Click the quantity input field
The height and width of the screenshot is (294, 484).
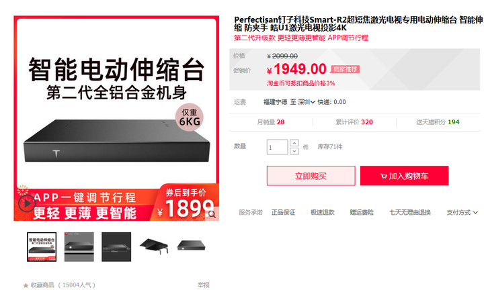[277, 147]
